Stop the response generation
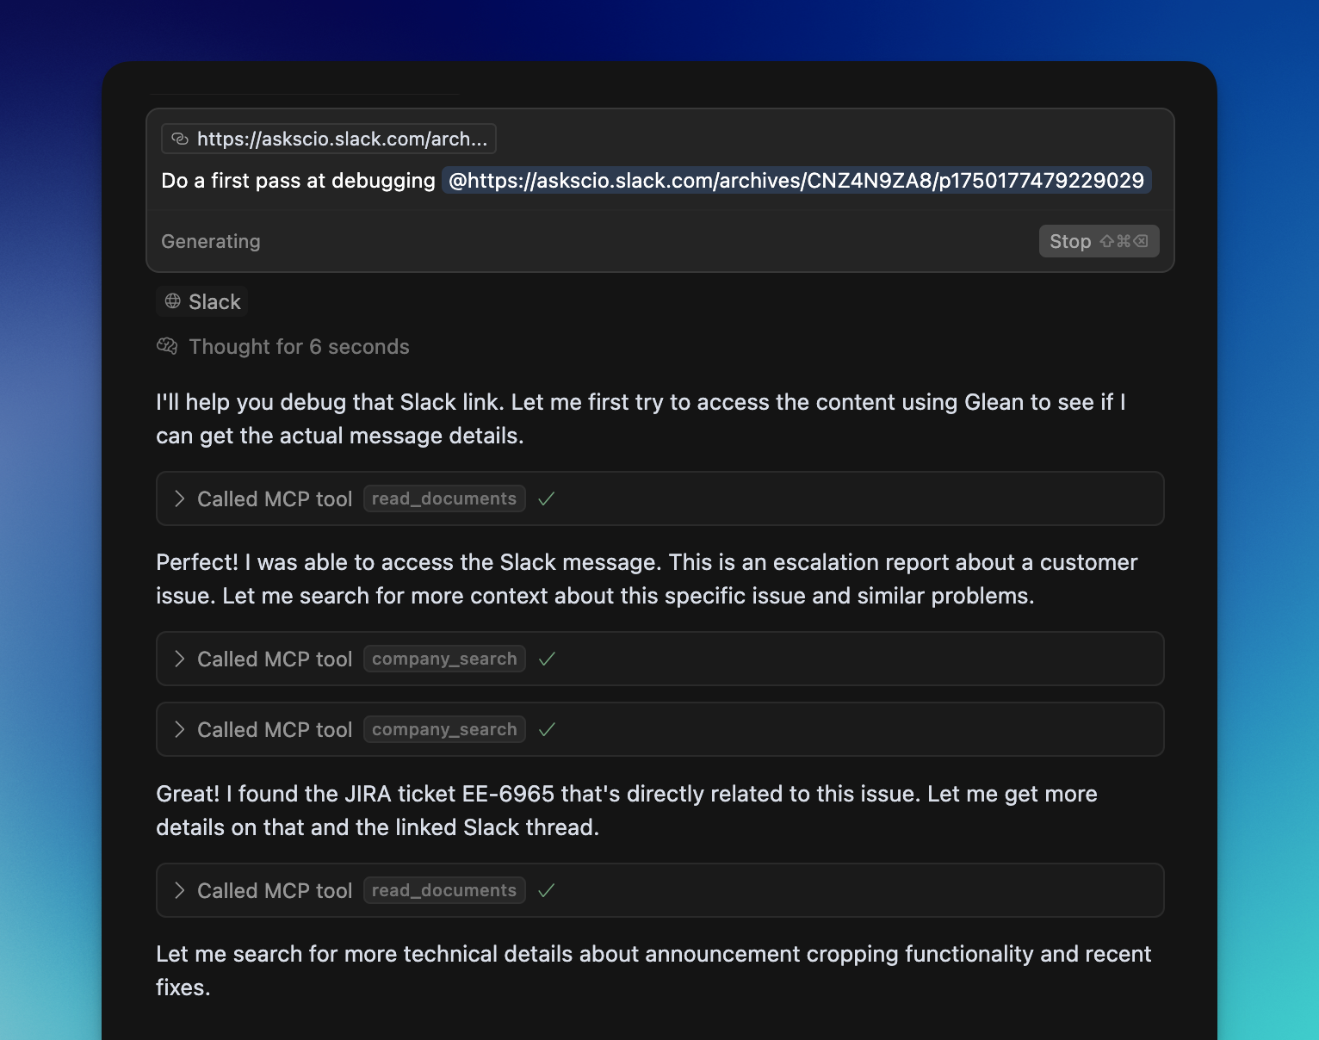This screenshot has width=1319, height=1040. click(x=1070, y=241)
